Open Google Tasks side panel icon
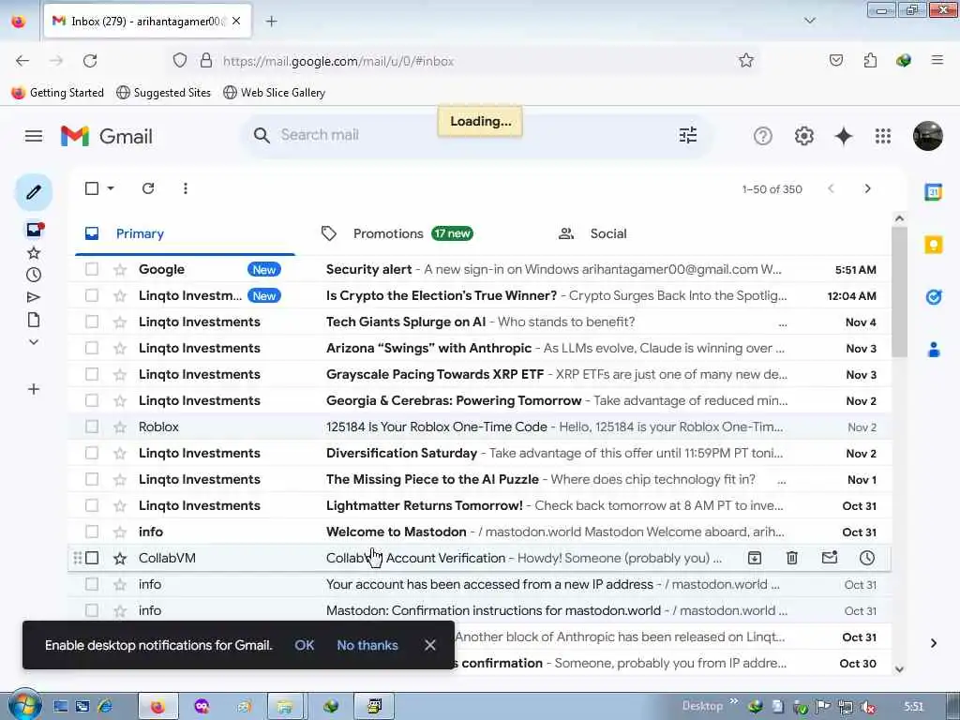This screenshot has width=960, height=720. coord(934,297)
